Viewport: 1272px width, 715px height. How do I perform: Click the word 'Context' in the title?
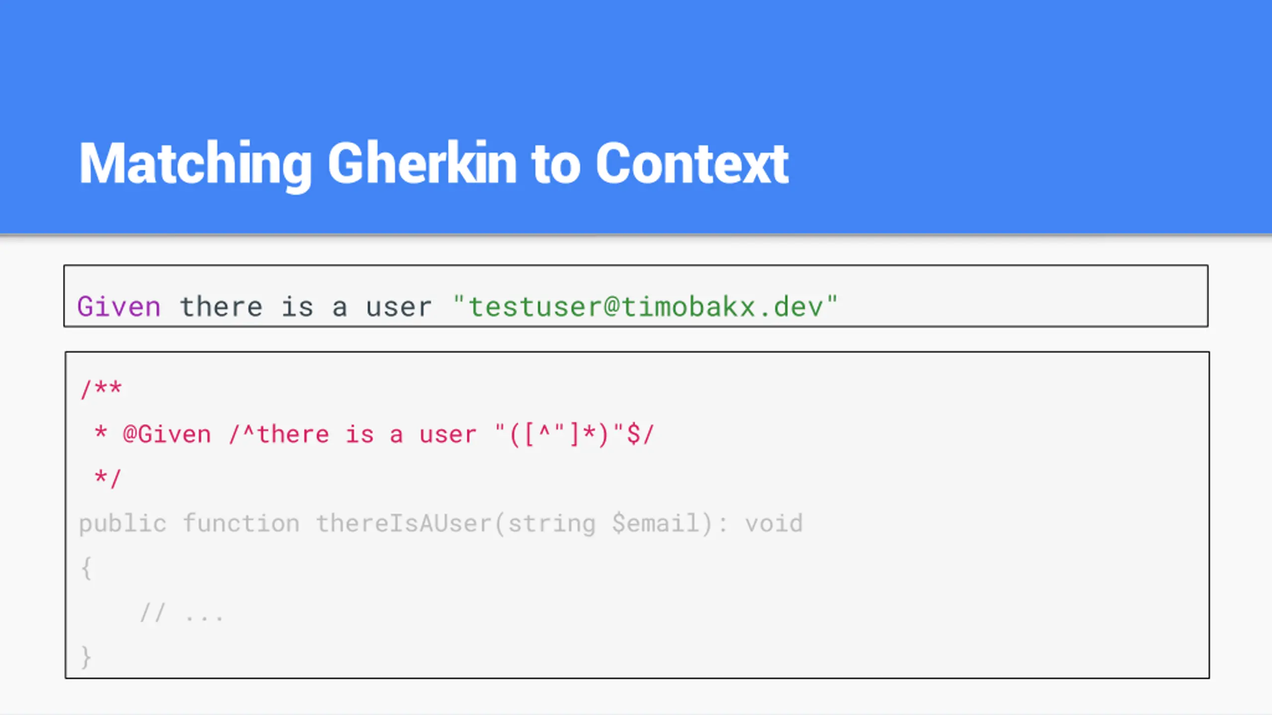point(692,164)
